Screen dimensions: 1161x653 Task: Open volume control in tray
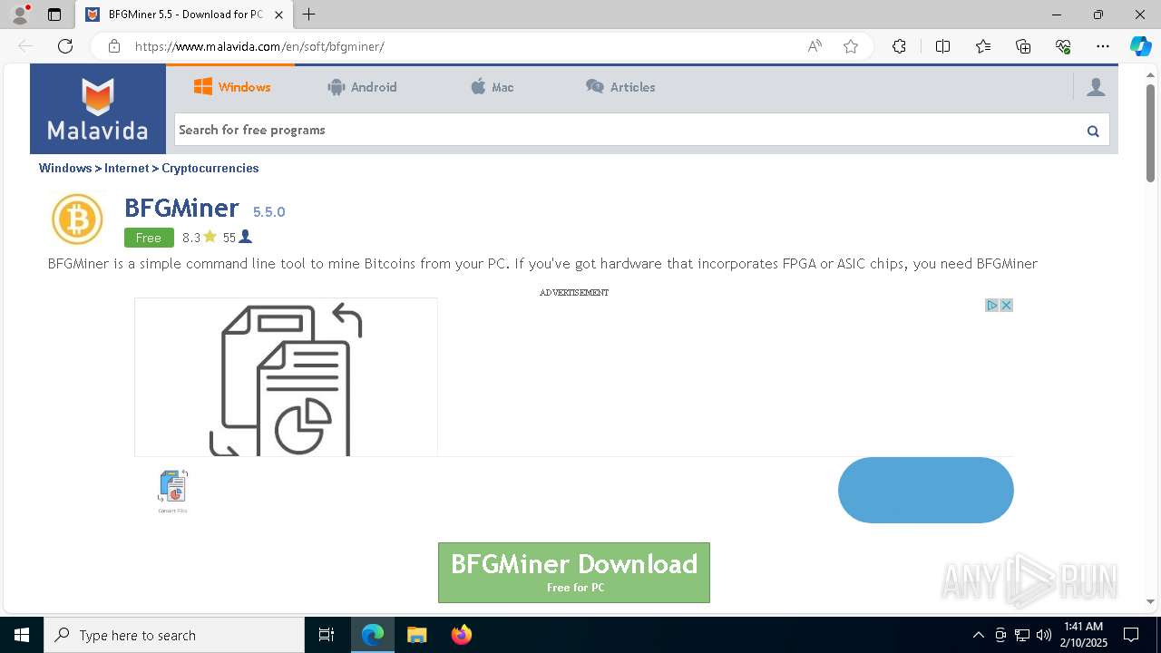[x=1043, y=635]
